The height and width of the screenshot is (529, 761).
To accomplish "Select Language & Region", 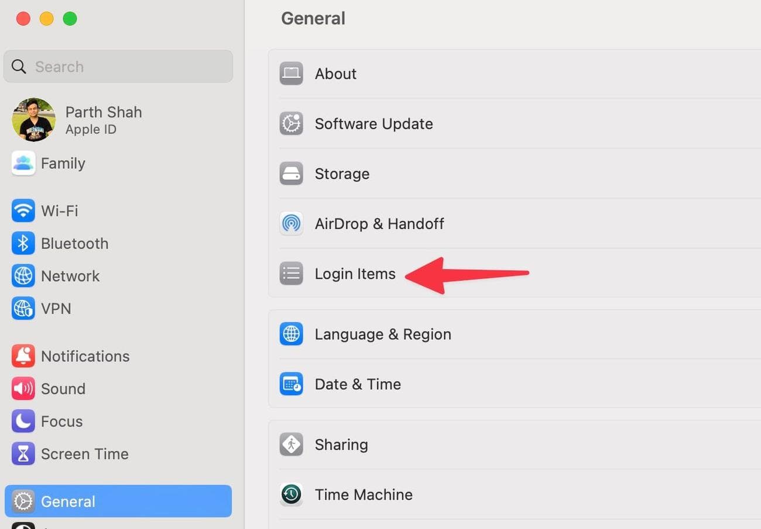I will (x=383, y=334).
